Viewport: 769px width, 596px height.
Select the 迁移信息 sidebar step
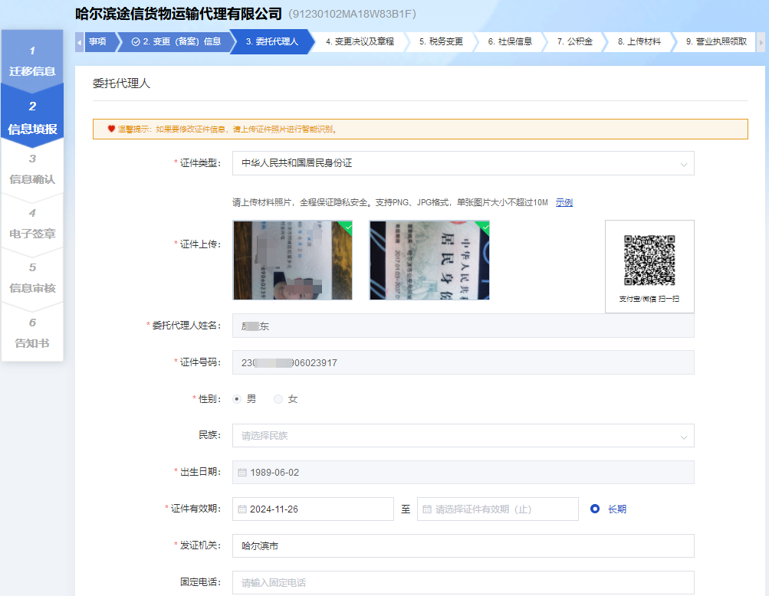point(32,61)
